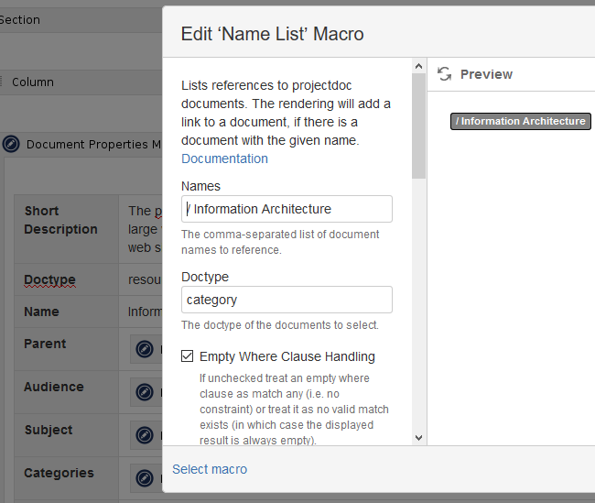The height and width of the screenshot is (503, 595).
Task: Select the macro icon in Parent row
Action: point(145,349)
